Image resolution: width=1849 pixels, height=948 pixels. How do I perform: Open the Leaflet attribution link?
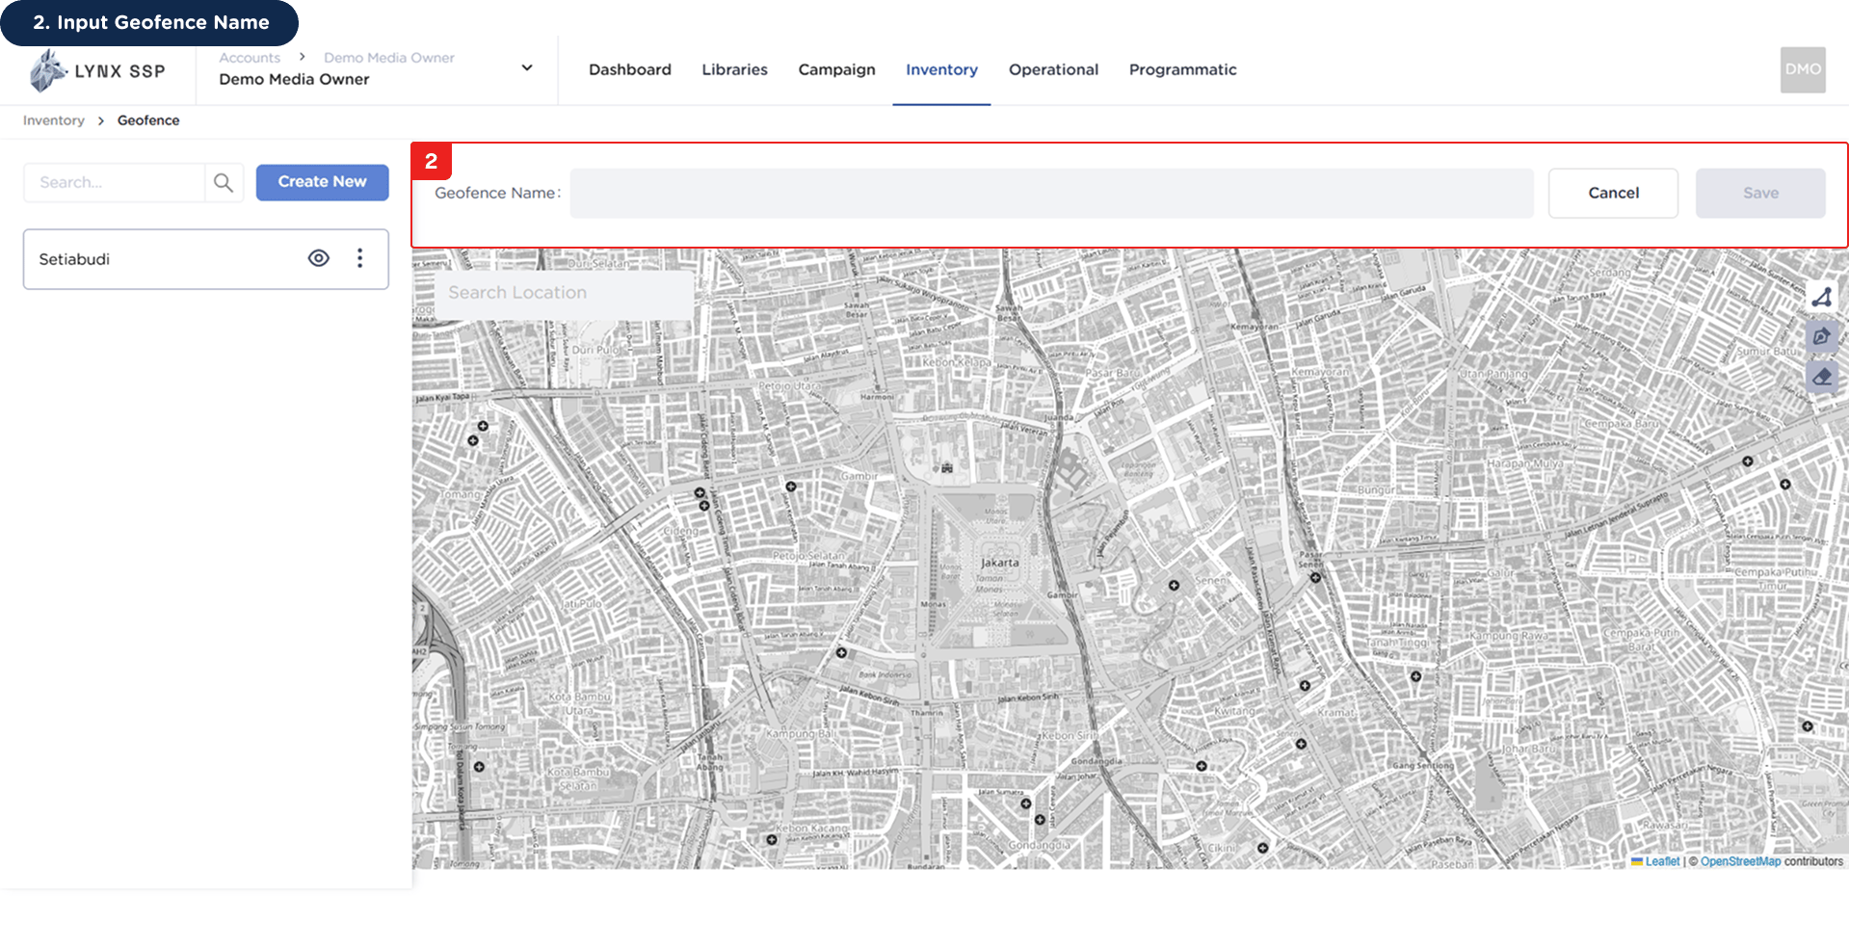pos(1662,861)
